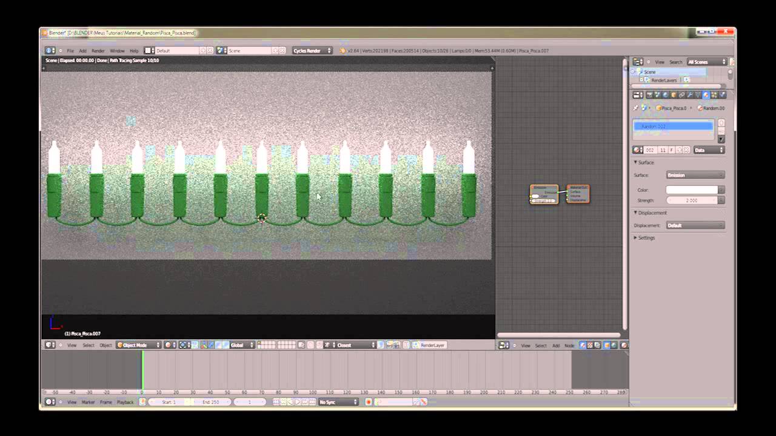Screen dimensions: 776x436
Task: Open the Material properties tab icon
Action: click(706, 94)
